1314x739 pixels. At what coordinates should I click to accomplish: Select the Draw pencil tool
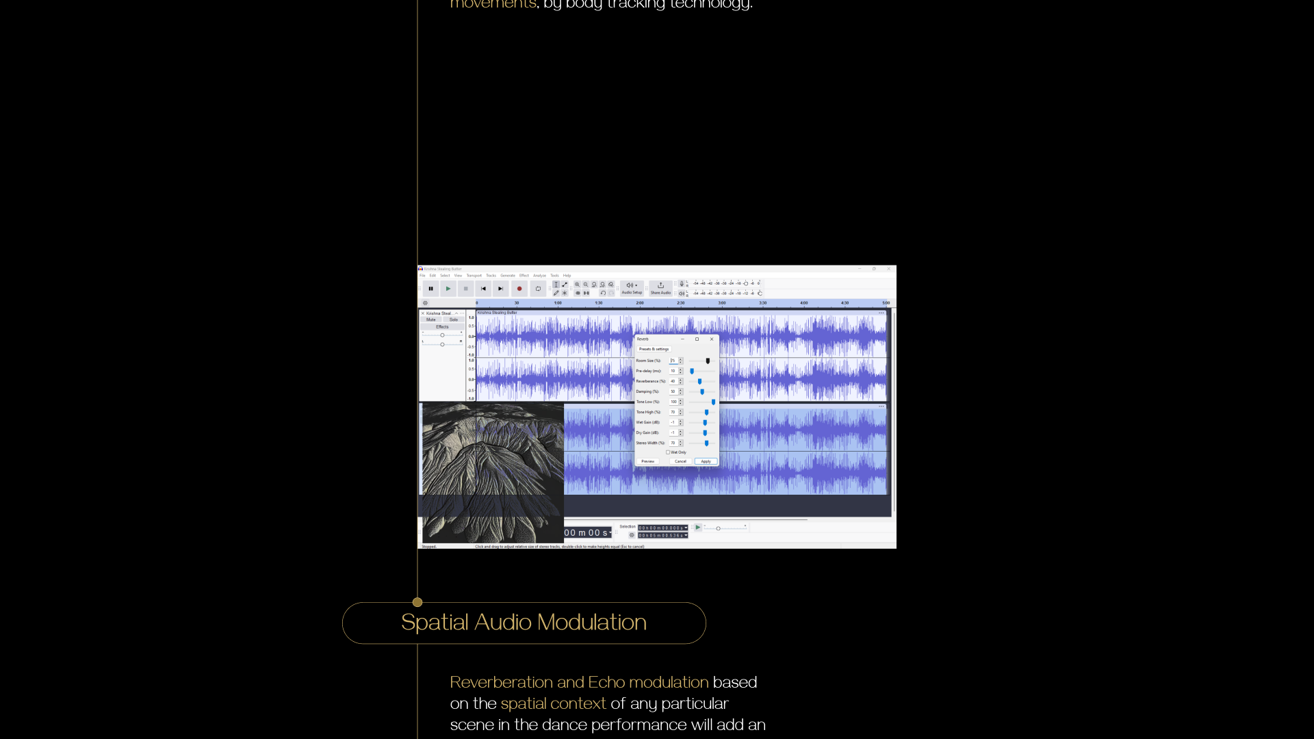556,294
